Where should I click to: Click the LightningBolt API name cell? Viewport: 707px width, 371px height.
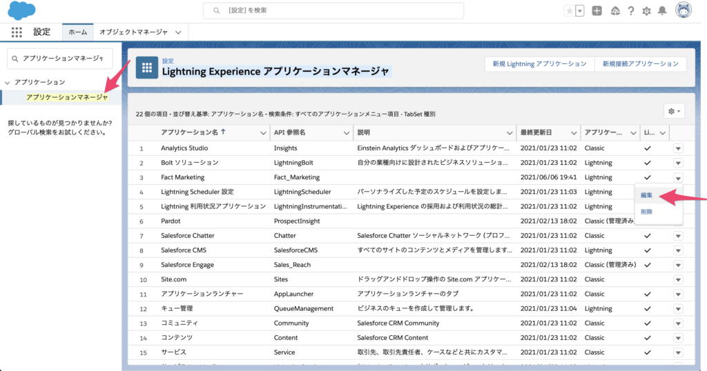tap(293, 163)
